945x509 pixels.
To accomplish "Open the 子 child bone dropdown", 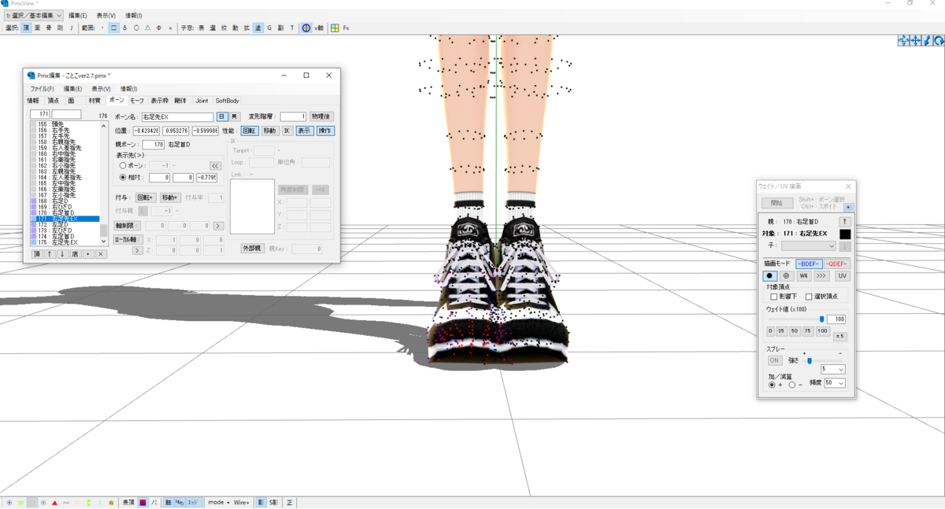I will [x=808, y=246].
